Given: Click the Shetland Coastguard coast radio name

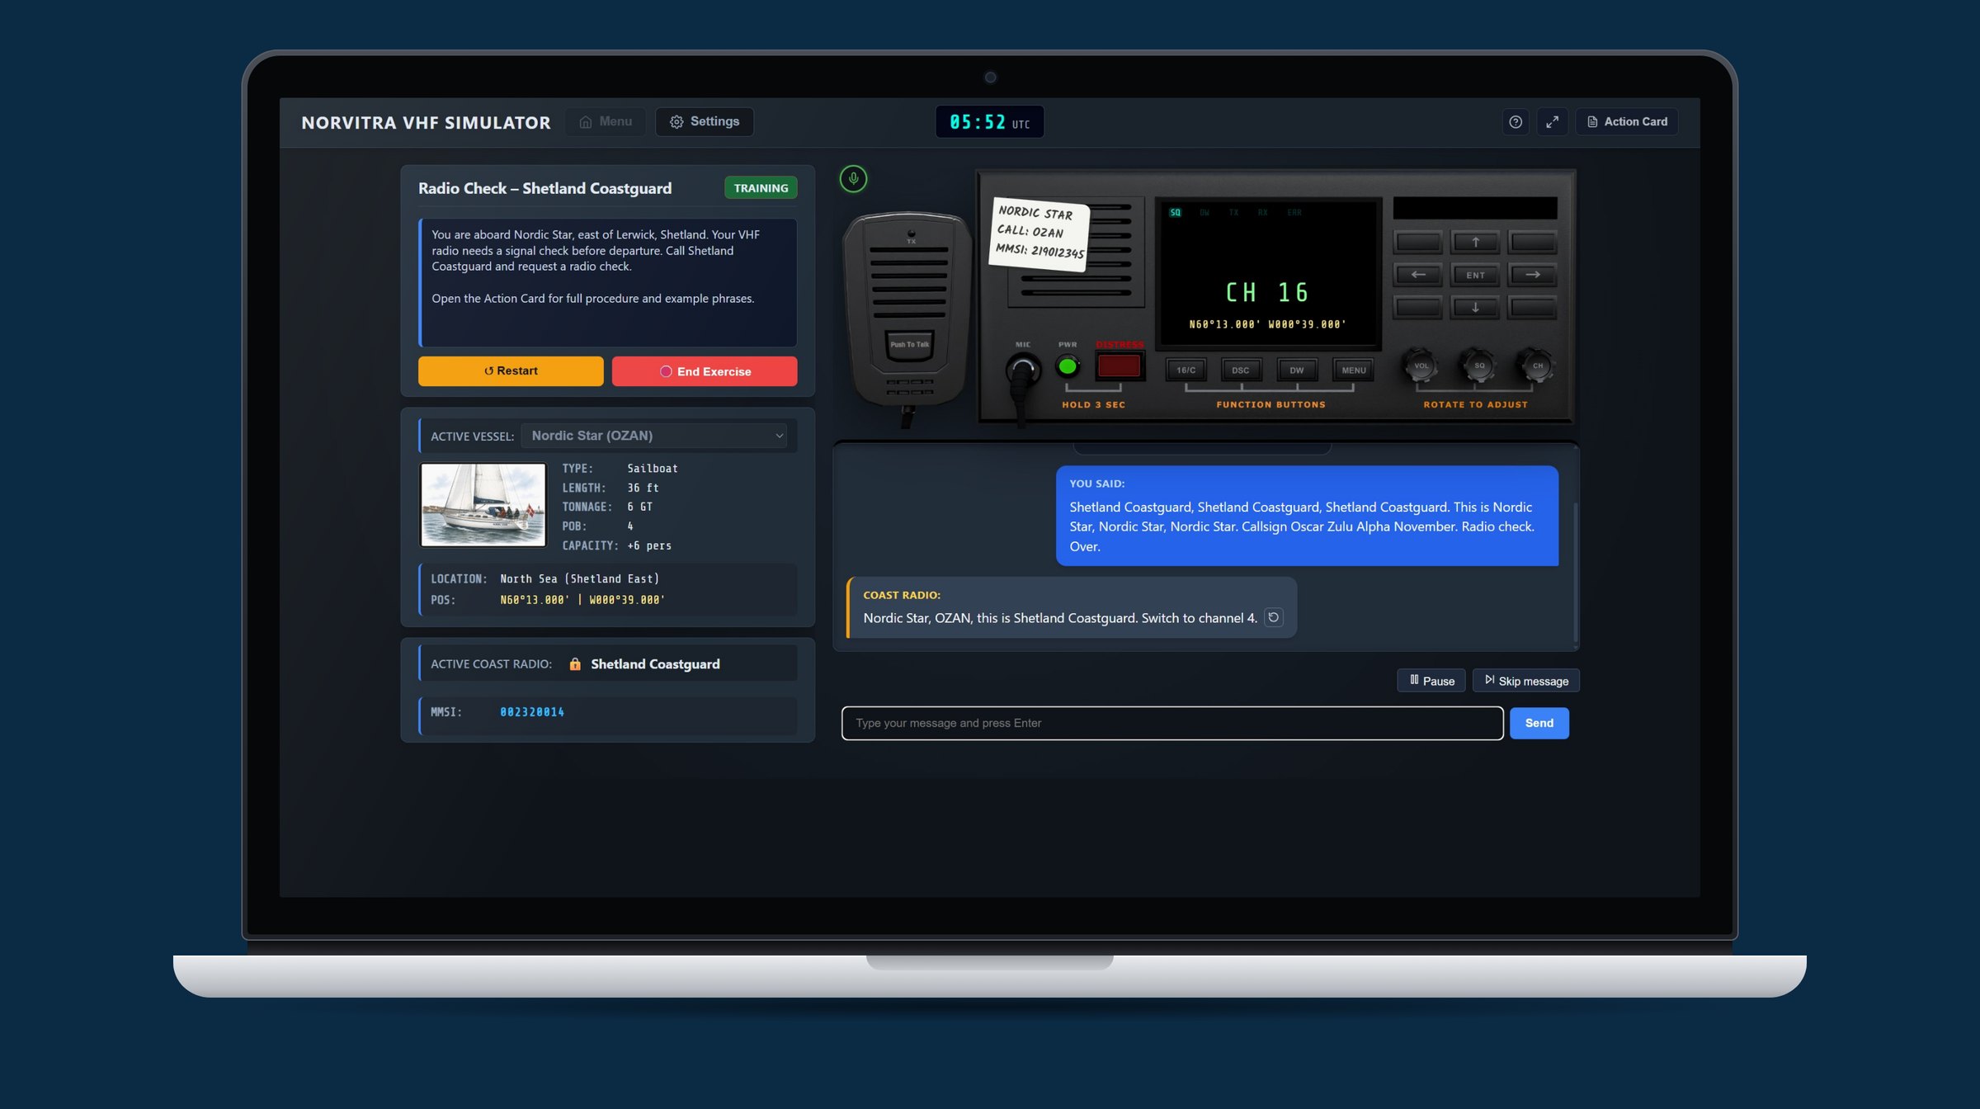Looking at the screenshot, I should 655,664.
